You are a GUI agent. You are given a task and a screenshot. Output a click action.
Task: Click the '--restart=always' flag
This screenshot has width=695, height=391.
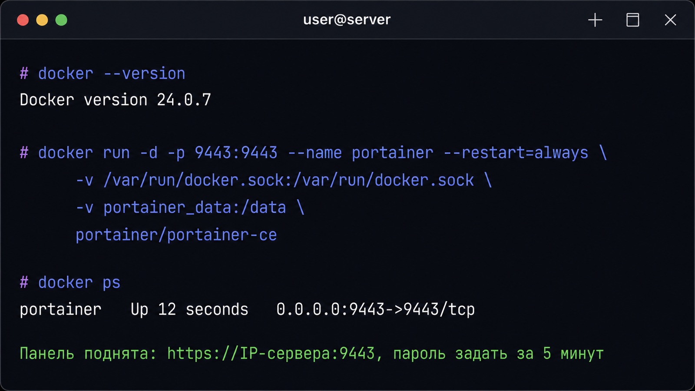[x=516, y=153]
